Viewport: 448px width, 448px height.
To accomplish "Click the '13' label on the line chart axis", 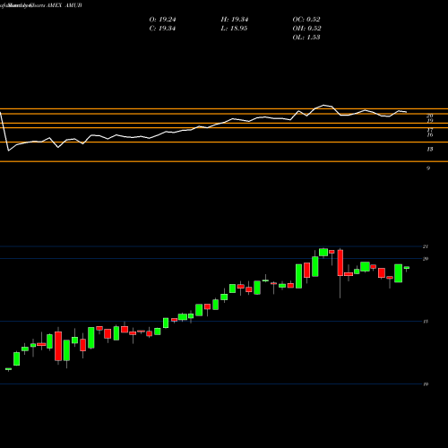I will click(x=430, y=149).
